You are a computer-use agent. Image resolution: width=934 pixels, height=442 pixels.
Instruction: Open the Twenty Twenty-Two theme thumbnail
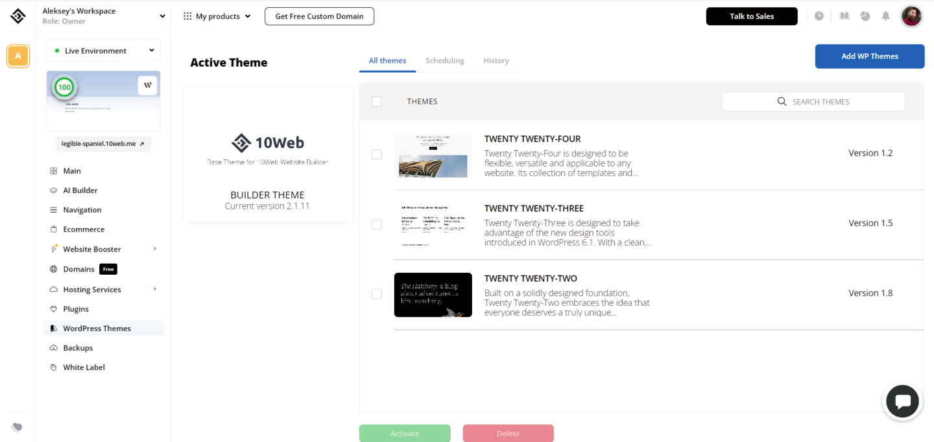(433, 295)
